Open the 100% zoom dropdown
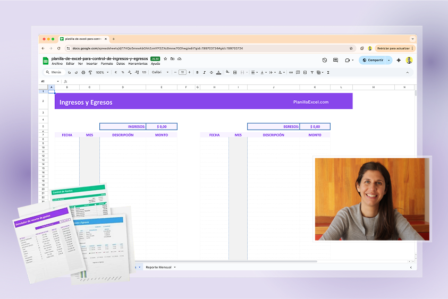448x299 pixels. click(102, 72)
